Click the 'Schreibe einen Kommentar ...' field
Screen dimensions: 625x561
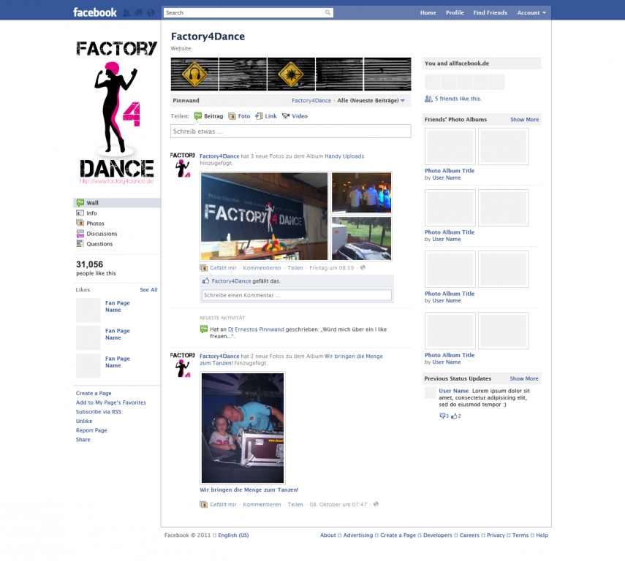297,295
